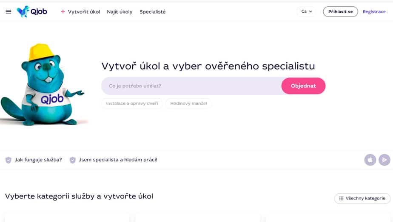393x222 pixels.
Task: Choose the 'Instalace a opravy dveří' suggestion
Action: [x=132, y=103]
